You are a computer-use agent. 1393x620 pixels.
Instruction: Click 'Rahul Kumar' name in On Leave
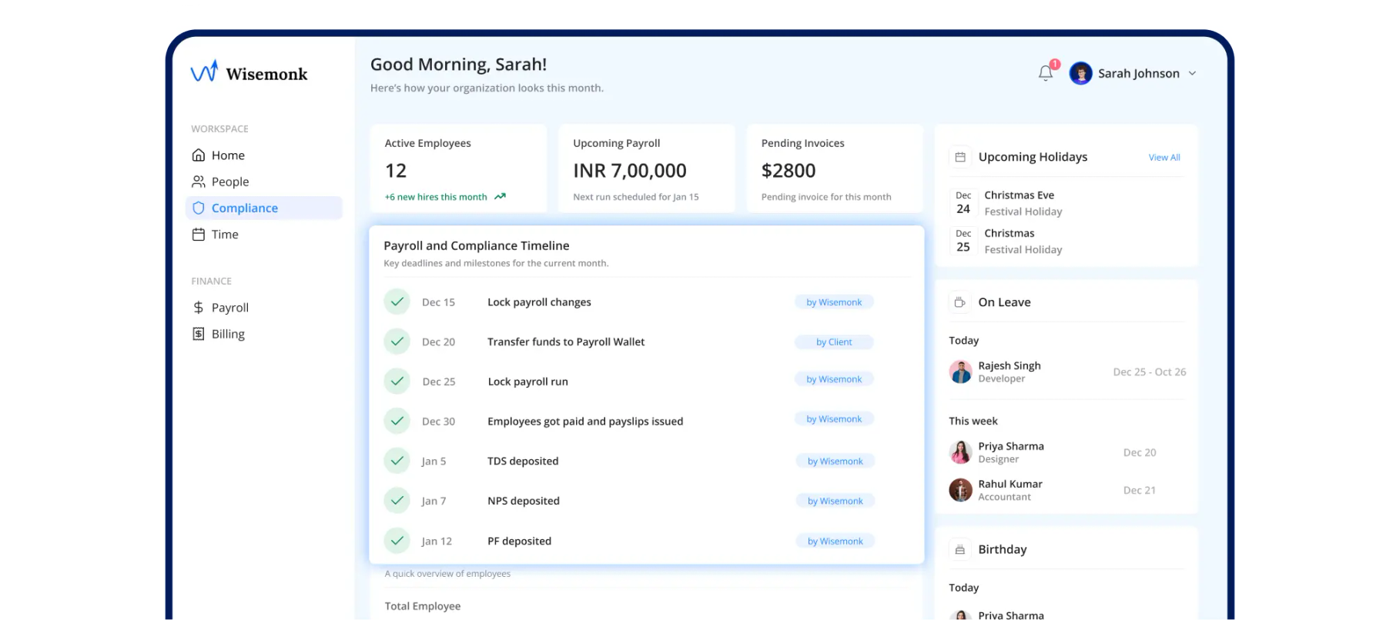click(x=1010, y=484)
